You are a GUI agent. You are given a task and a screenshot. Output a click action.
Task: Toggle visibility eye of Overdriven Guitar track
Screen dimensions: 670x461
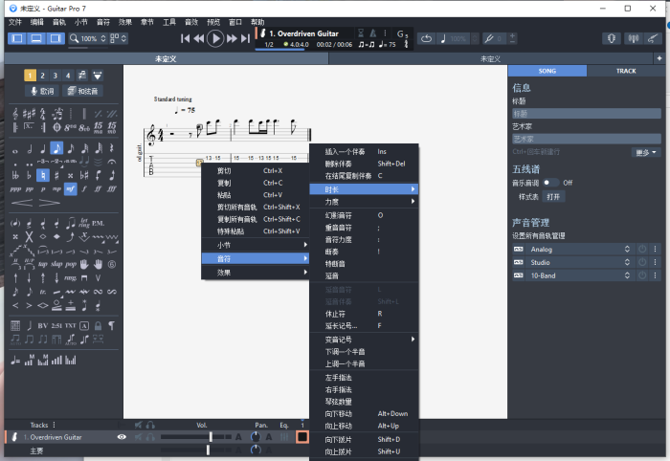pos(122,437)
